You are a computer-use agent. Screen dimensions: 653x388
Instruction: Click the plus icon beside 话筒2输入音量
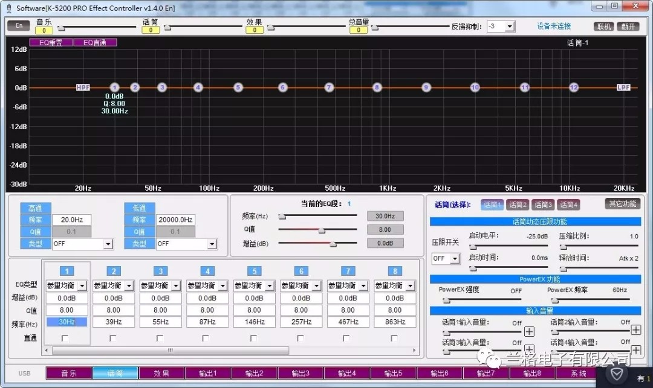coord(635,329)
